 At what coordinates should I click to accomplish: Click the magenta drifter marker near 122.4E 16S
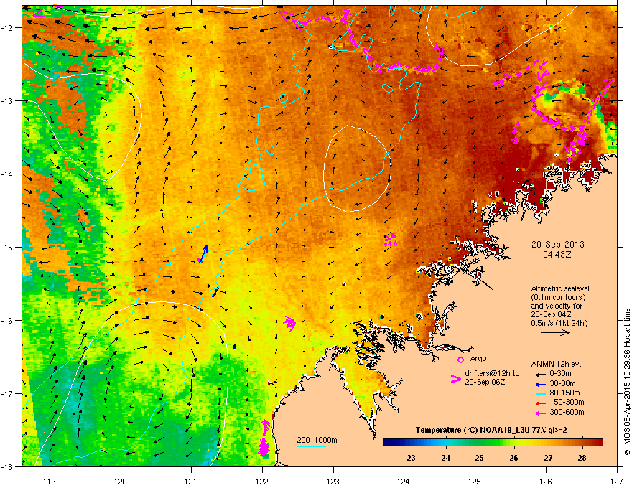(289, 323)
